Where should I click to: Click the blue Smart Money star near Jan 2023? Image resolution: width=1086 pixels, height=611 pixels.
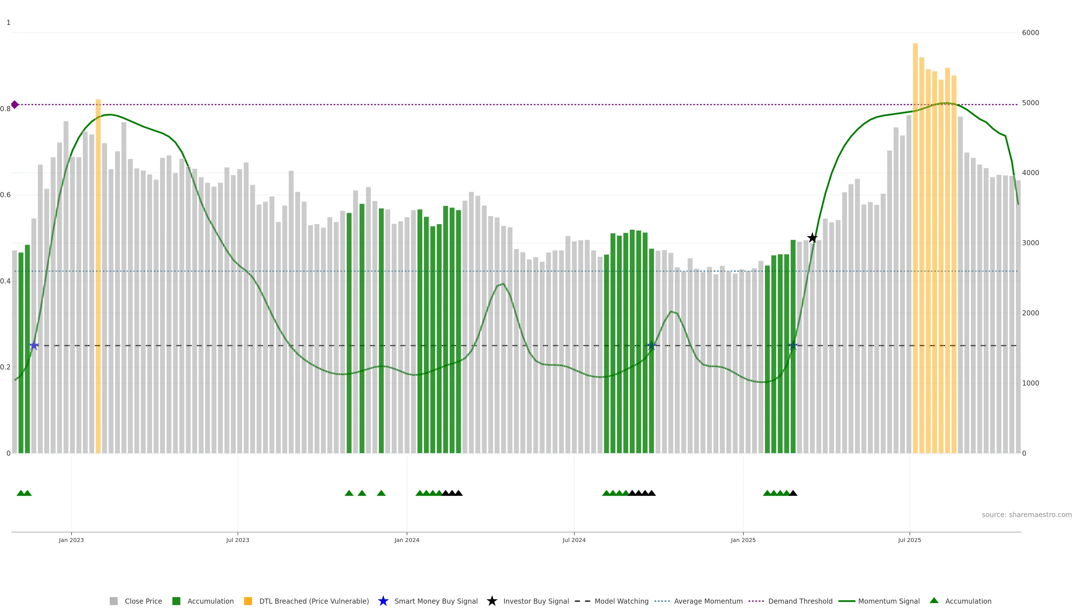click(34, 345)
